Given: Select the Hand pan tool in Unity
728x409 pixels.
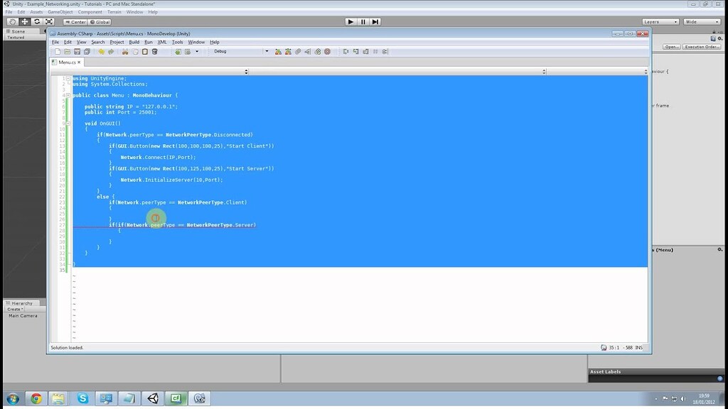Looking at the screenshot, I should pyautogui.click(x=12, y=21).
